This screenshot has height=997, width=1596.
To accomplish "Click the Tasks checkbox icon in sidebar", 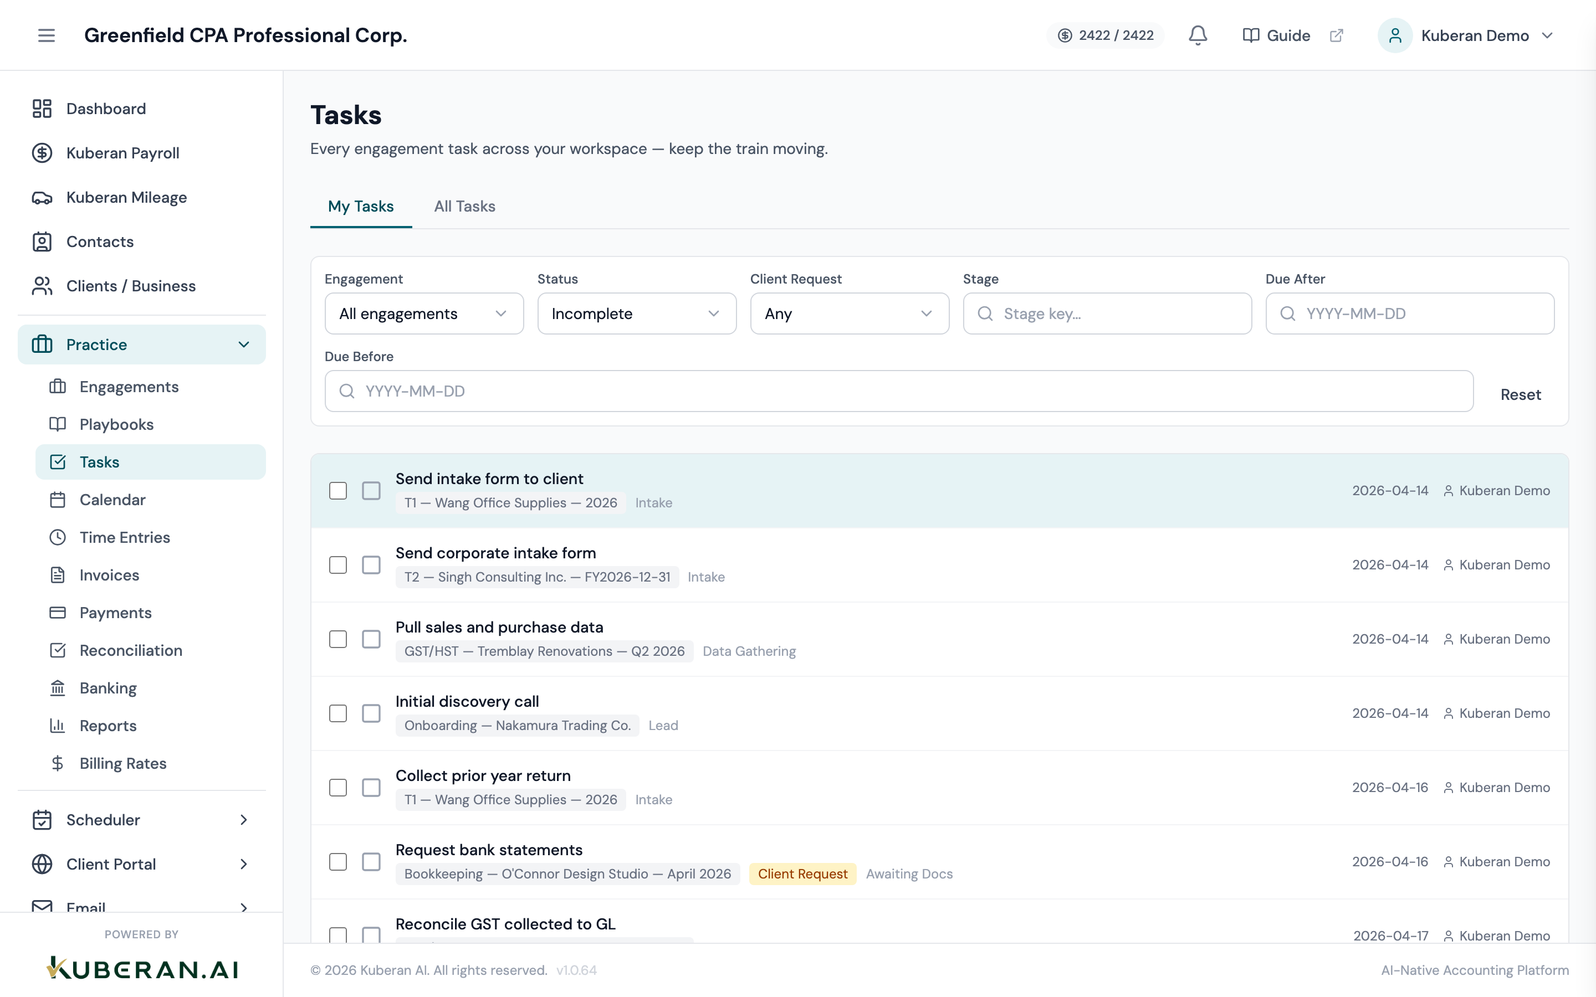I will pyautogui.click(x=58, y=461).
